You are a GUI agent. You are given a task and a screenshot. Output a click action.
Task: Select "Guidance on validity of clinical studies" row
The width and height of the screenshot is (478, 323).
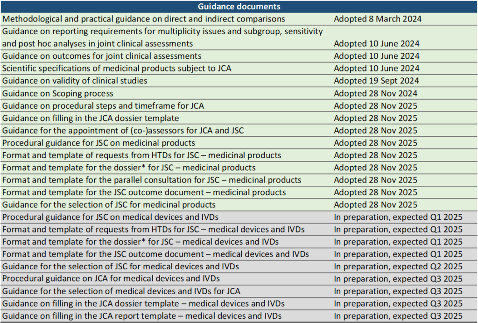point(75,81)
